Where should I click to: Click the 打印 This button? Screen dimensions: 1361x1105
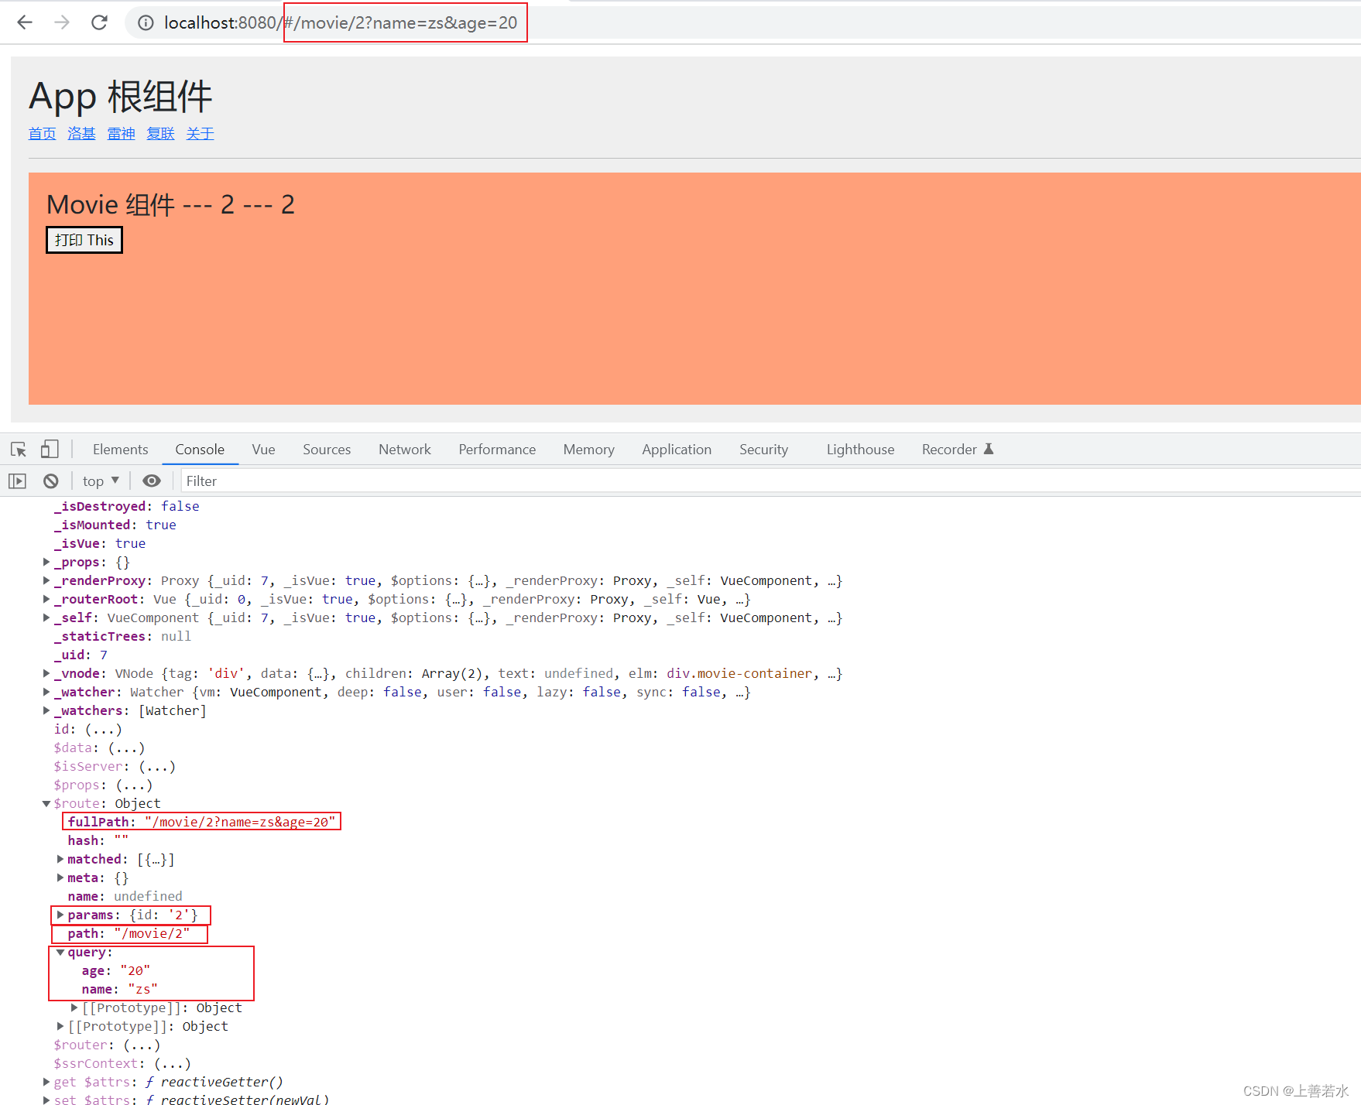click(x=84, y=240)
